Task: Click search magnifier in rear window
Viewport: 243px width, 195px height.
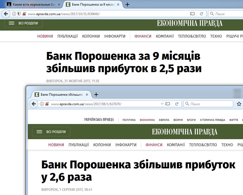Action: pyautogui.click(x=212, y=14)
